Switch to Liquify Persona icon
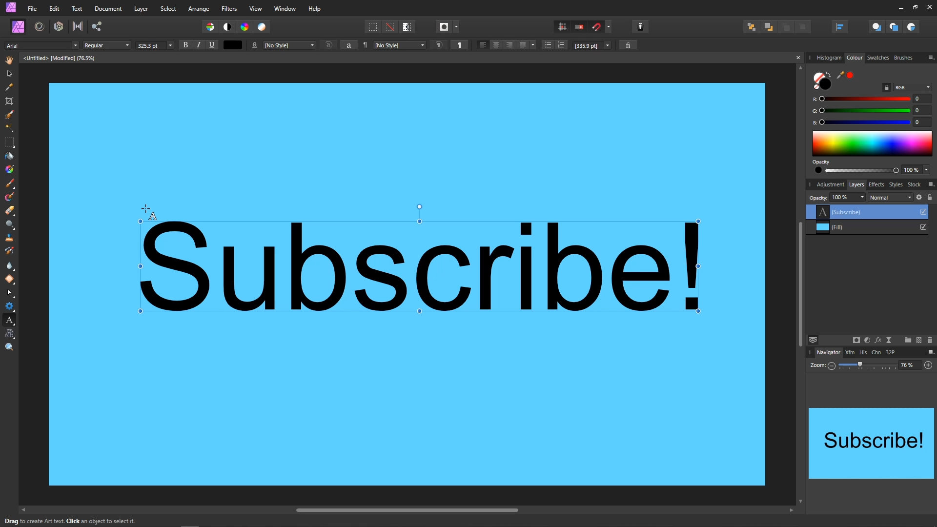This screenshot has height=527, width=937. click(40, 27)
